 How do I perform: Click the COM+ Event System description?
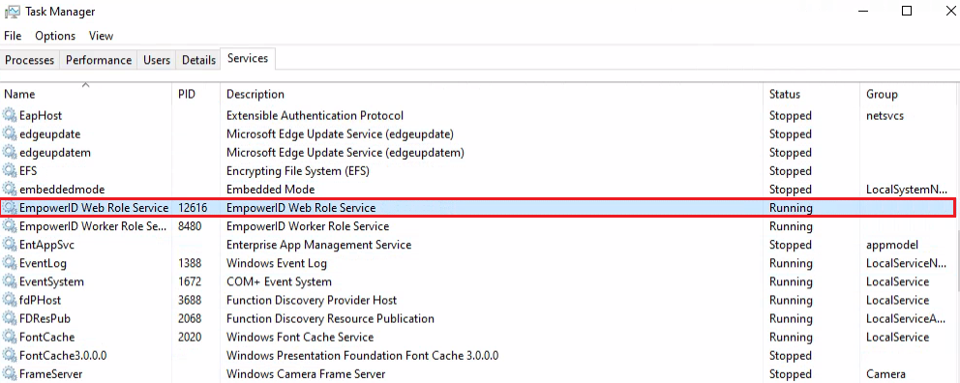[x=279, y=282]
